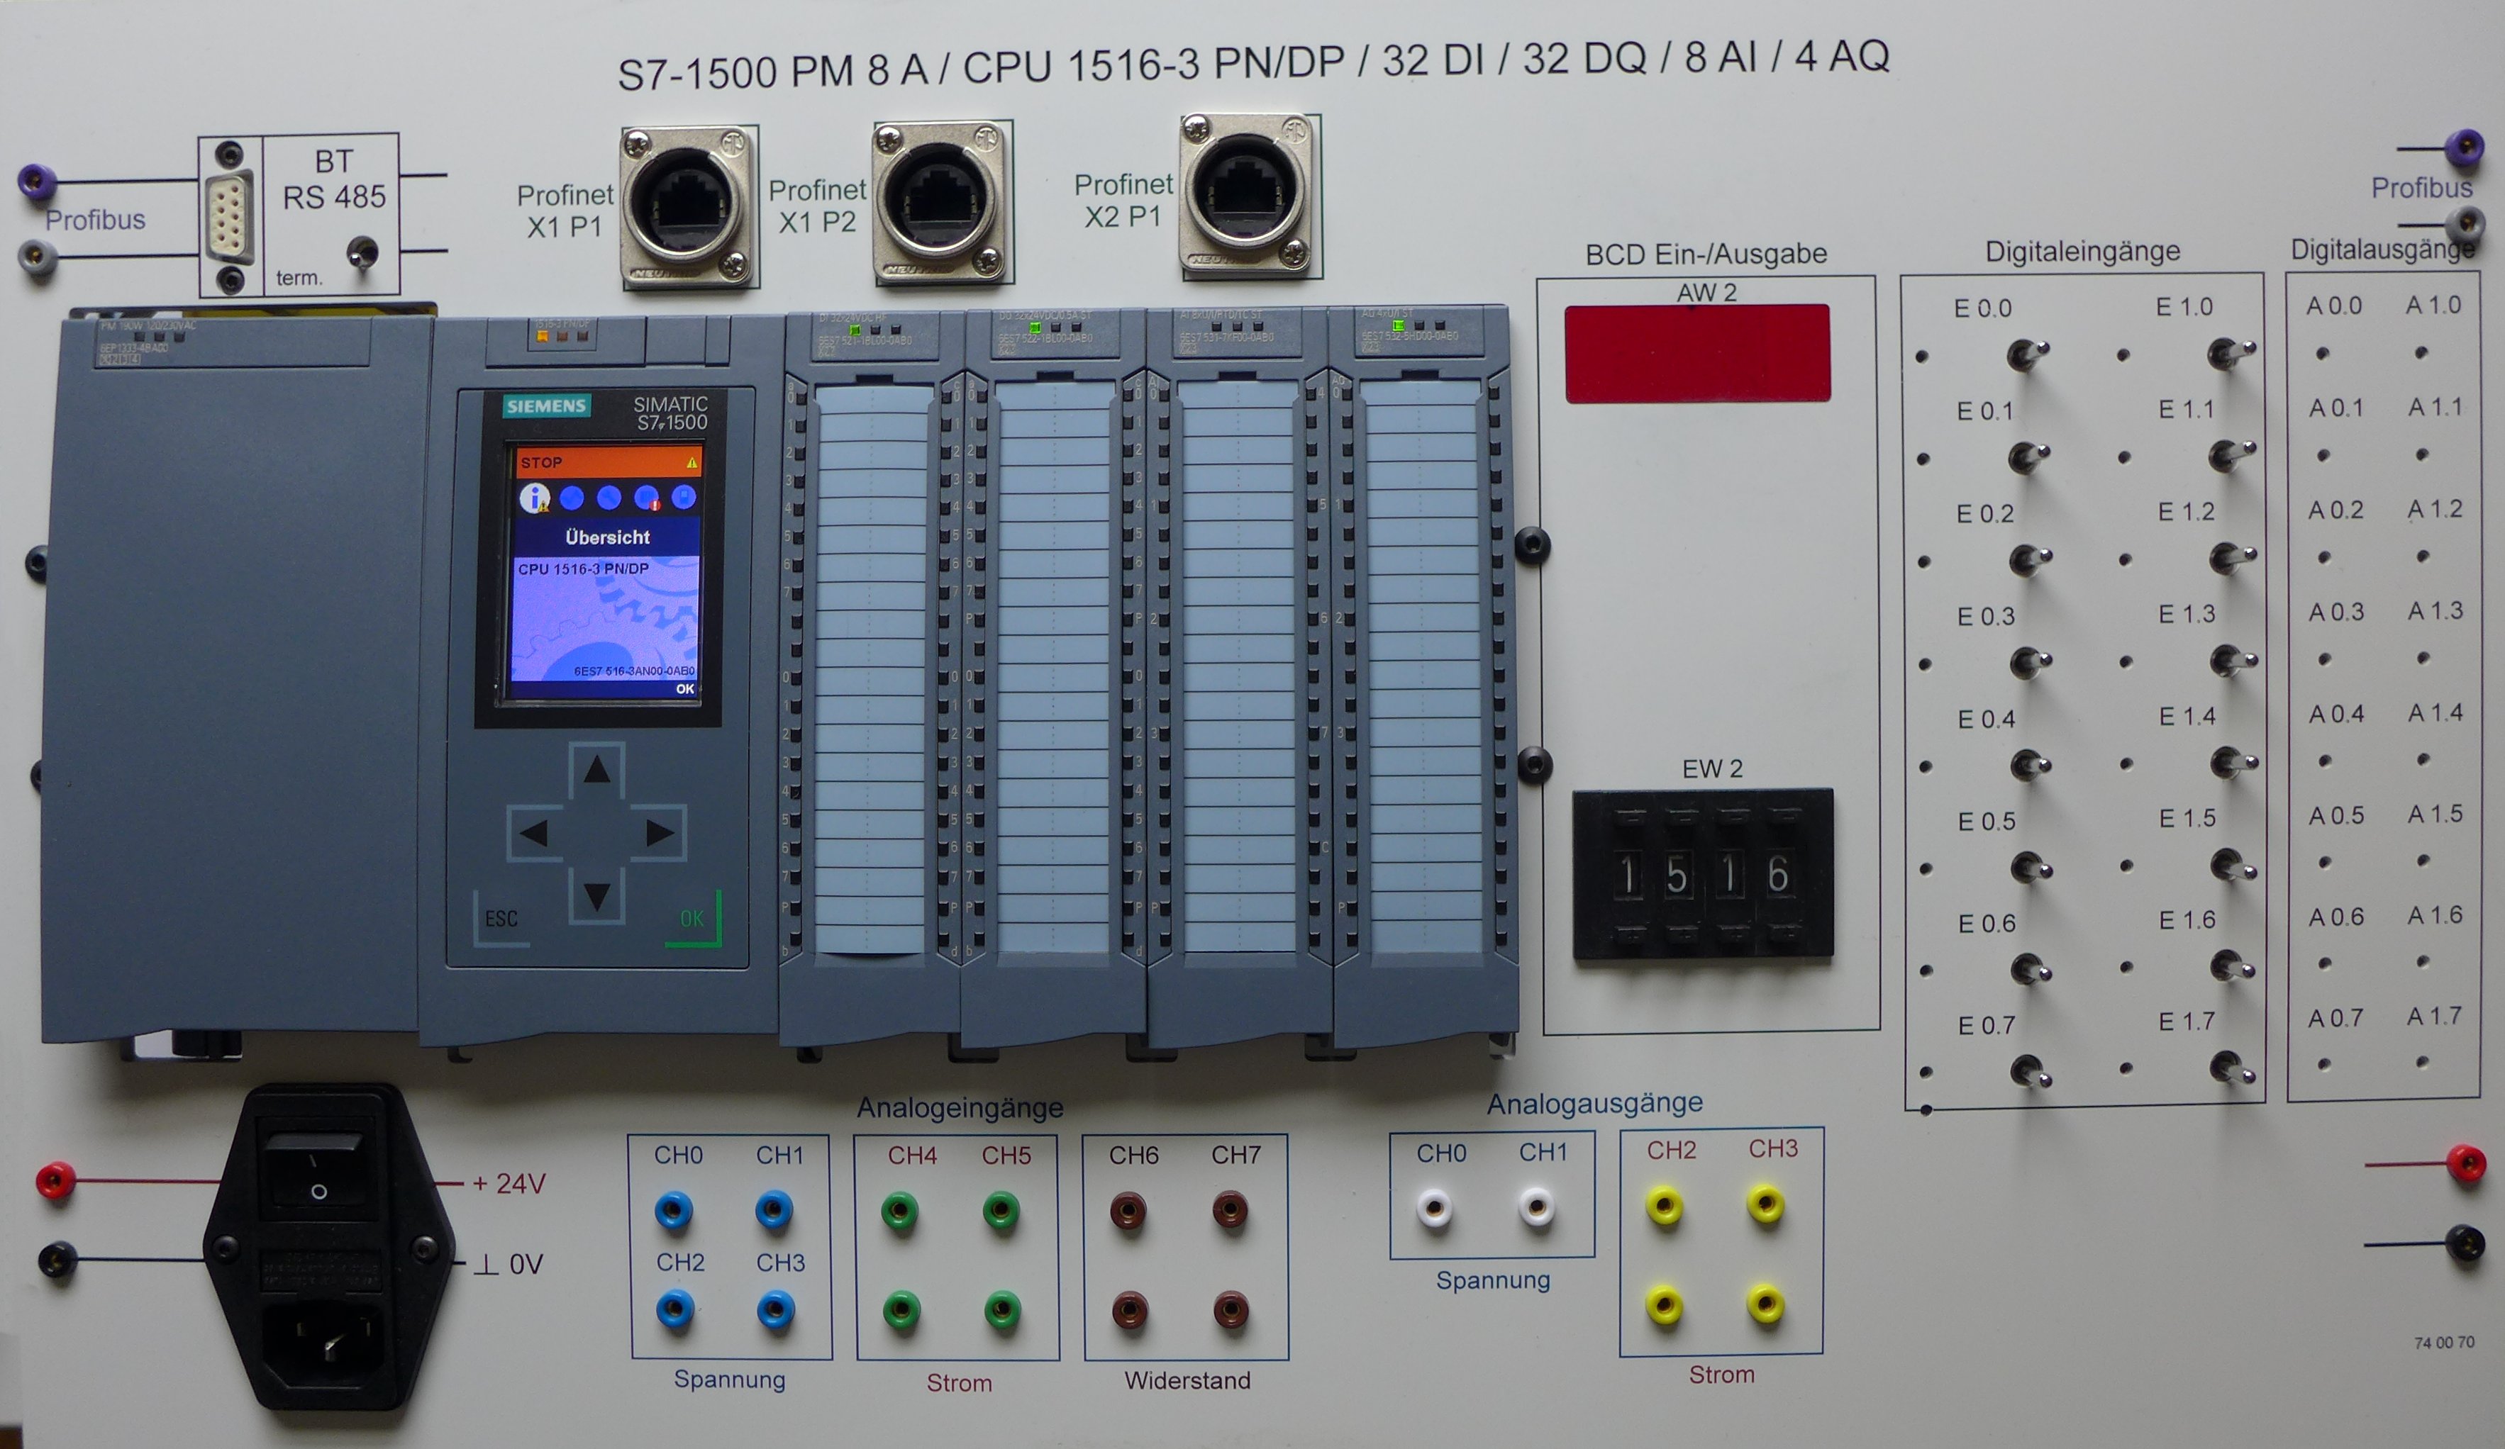2505x1449 pixels.
Task: Open the wrench settings icon on display
Action: [x=609, y=498]
